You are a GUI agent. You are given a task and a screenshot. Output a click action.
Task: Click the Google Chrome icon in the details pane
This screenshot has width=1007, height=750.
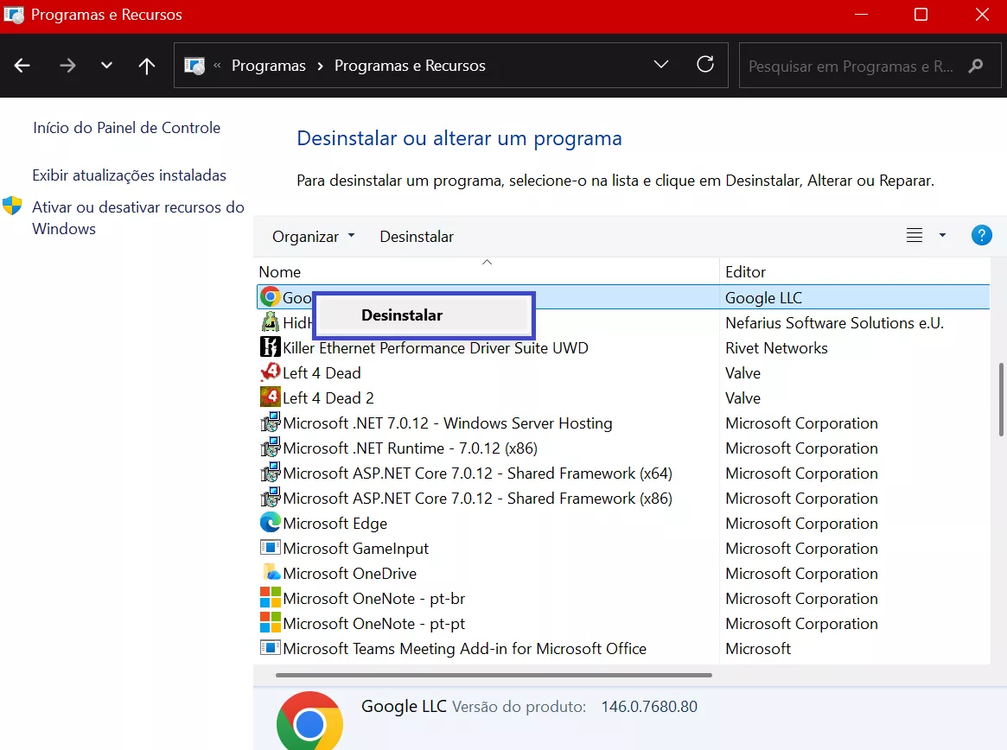pyautogui.click(x=309, y=719)
